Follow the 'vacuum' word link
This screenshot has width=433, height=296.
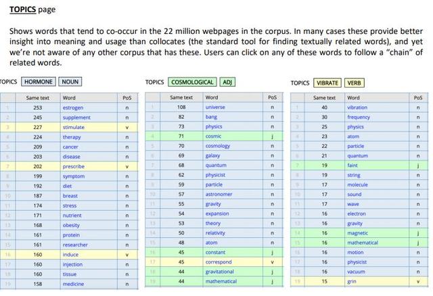pyautogui.click(x=357, y=272)
